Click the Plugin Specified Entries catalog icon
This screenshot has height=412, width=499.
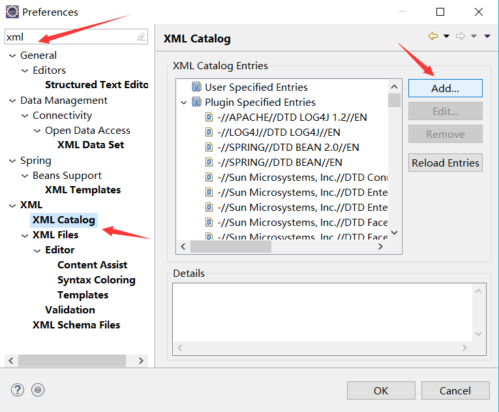[196, 102]
